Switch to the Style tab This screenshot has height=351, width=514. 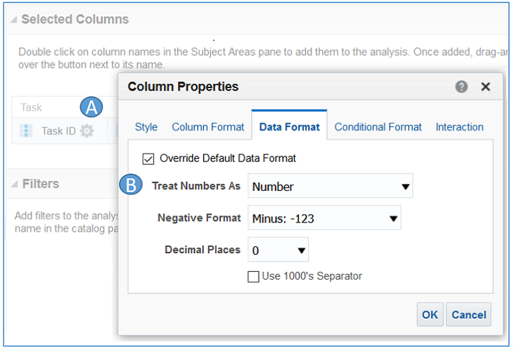[x=146, y=127]
